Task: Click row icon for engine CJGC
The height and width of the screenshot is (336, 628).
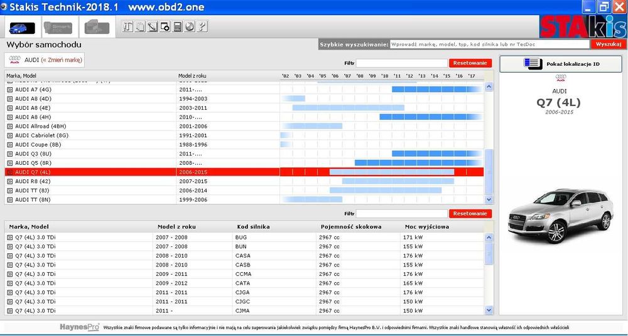Action: pyautogui.click(x=10, y=302)
